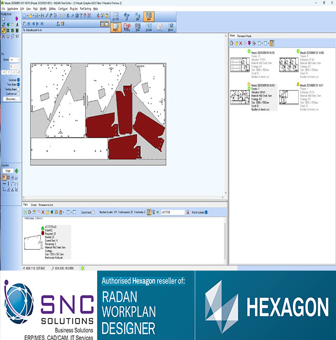This screenshot has width=336, height=340.
Task: Select the N010 nest thumbnail
Action: coord(240,98)
